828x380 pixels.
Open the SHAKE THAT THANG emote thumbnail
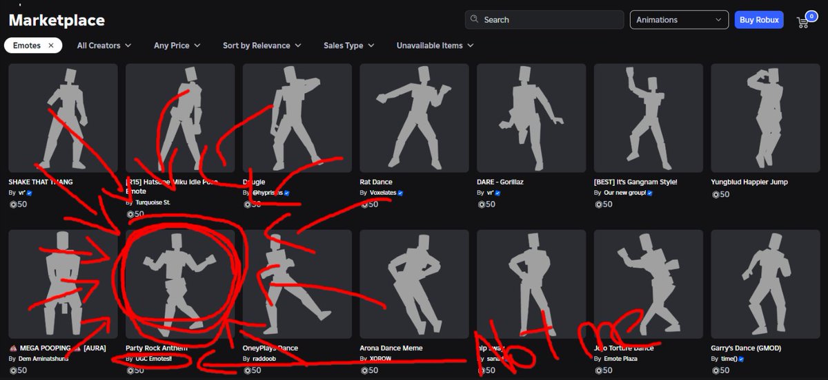coord(63,118)
